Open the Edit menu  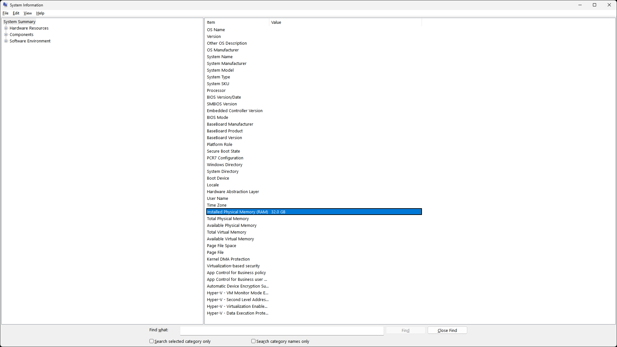(16, 13)
